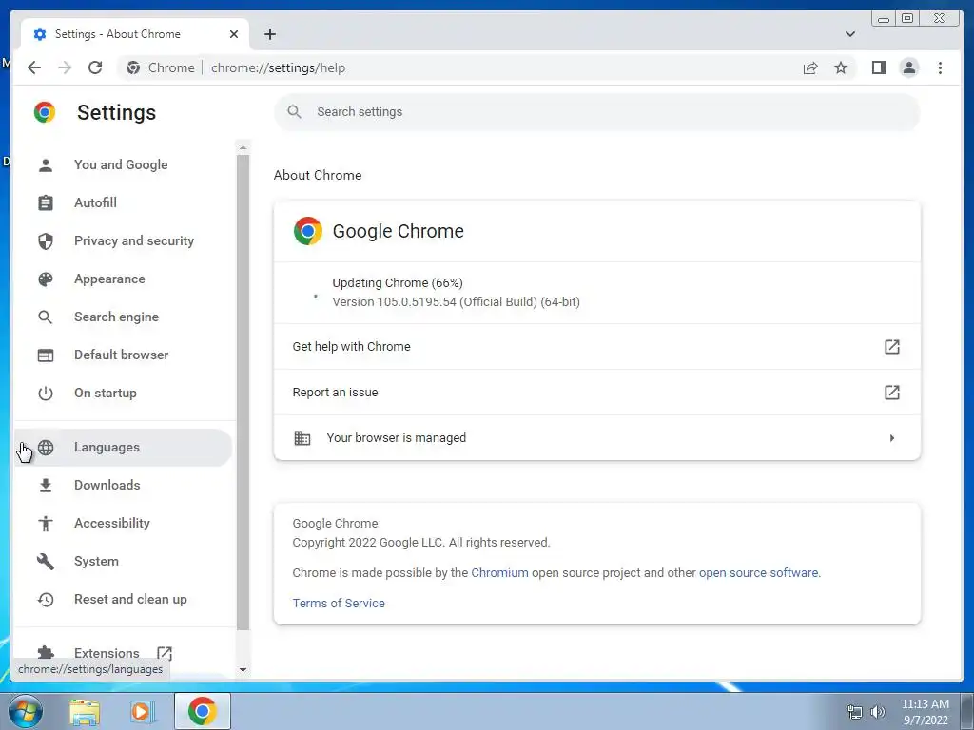Viewport: 974px width, 730px height.
Task: Open a new tab with the plus button
Action: [269, 34]
